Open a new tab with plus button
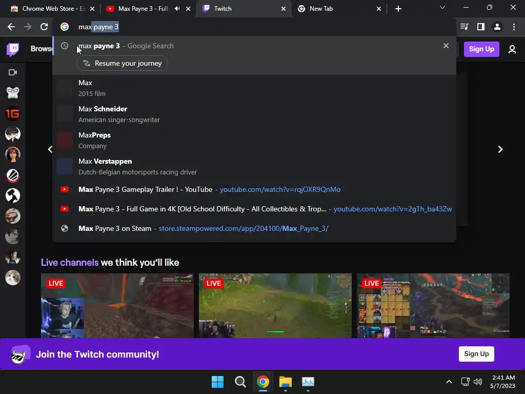Image resolution: width=525 pixels, height=394 pixels. (398, 9)
